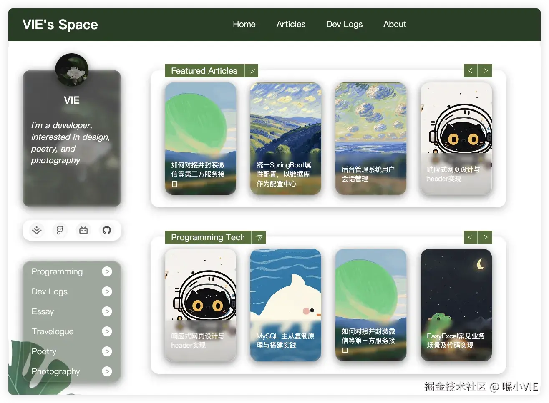Open the MySQL 主从复制 dolphin card

[286, 305]
